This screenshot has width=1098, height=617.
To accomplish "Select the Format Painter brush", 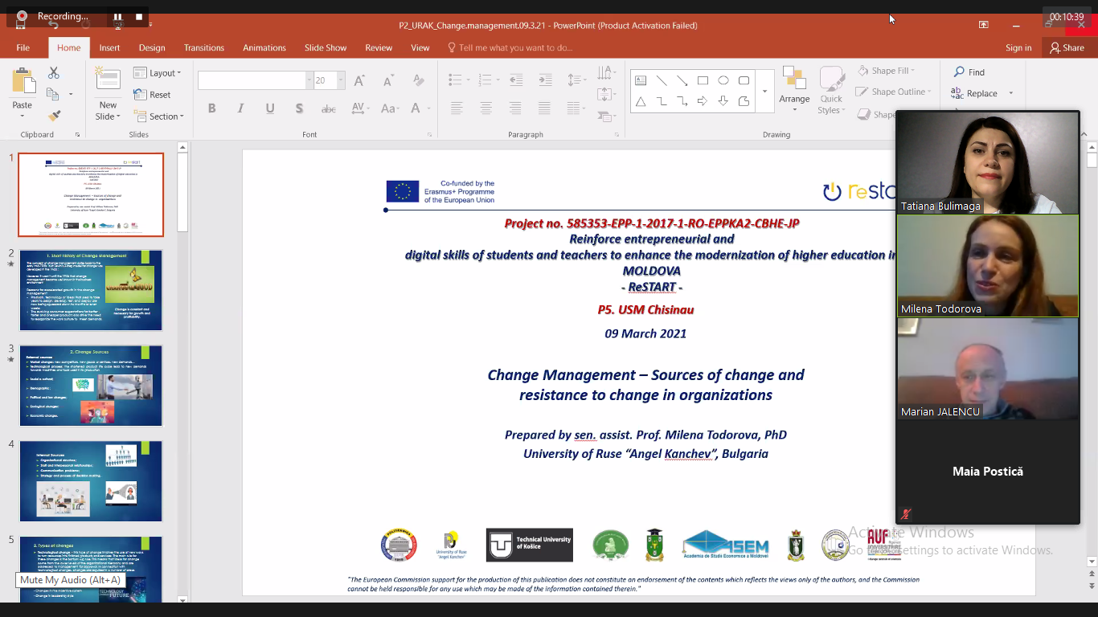I will click(54, 116).
